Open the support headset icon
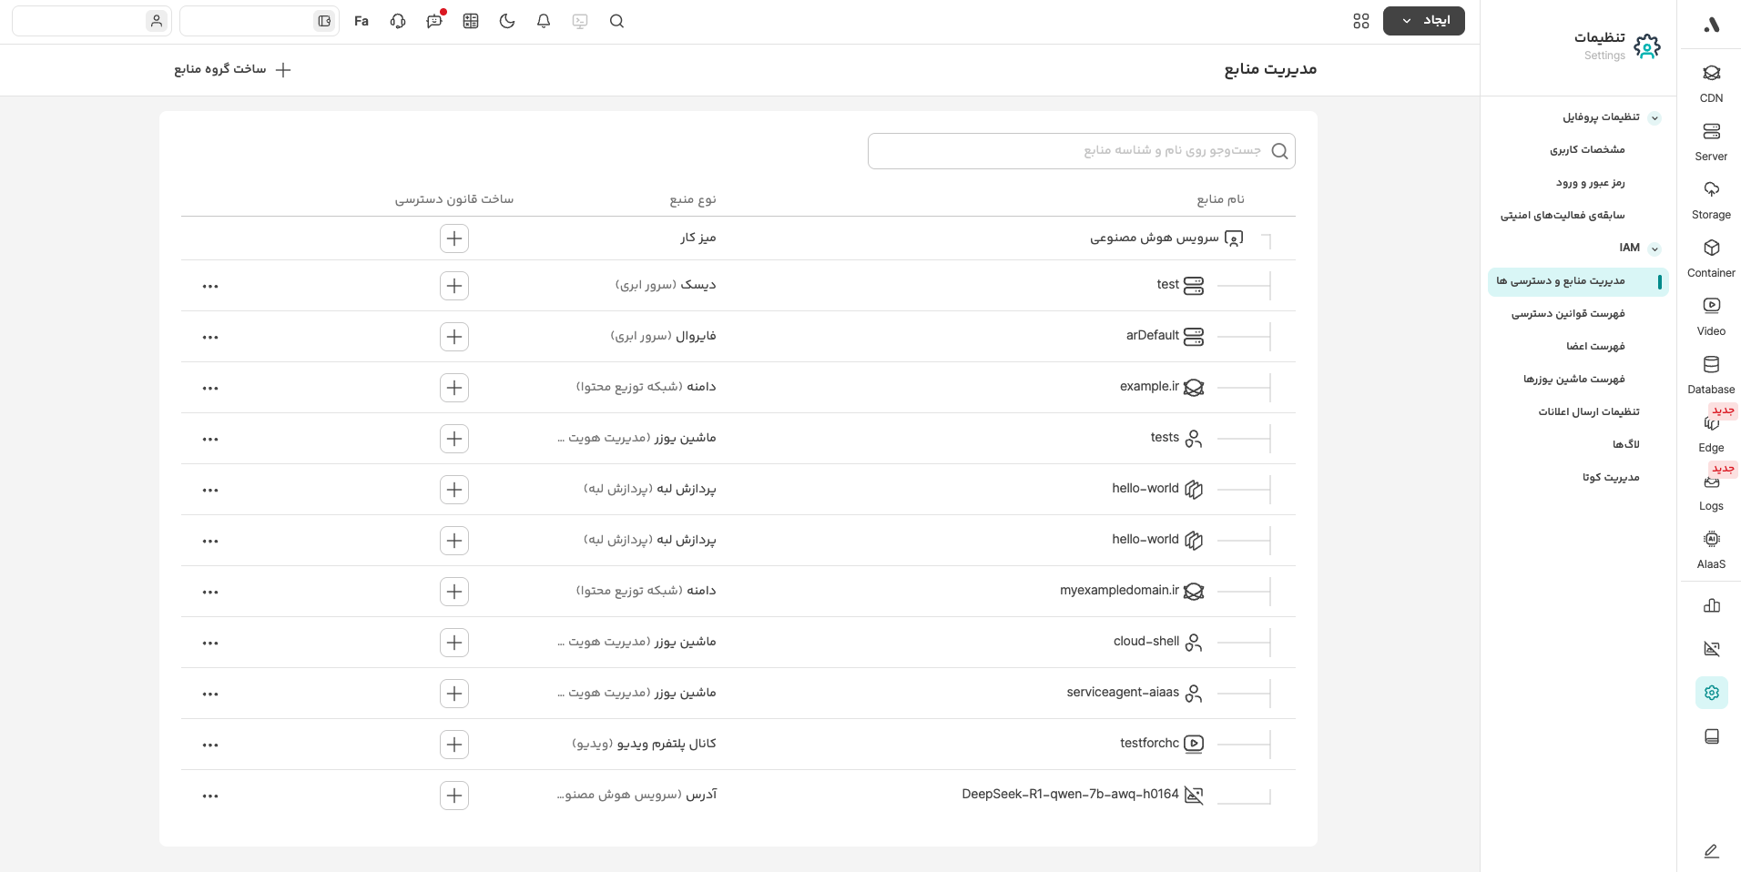This screenshot has height=872, width=1741. pyautogui.click(x=398, y=21)
